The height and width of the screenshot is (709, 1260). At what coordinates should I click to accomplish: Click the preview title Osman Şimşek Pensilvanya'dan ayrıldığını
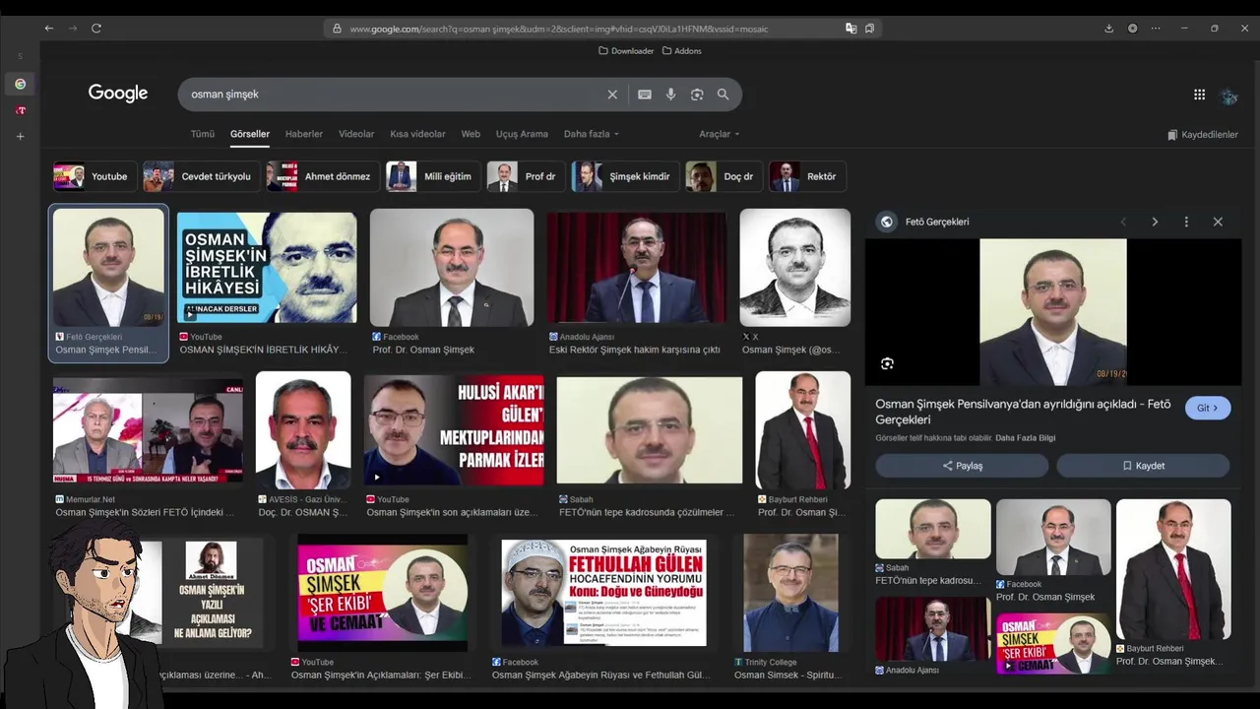(1024, 412)
